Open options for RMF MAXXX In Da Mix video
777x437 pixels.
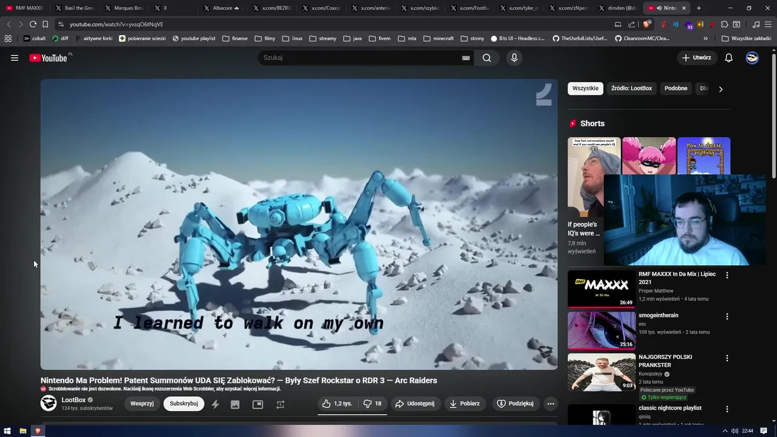727,275
